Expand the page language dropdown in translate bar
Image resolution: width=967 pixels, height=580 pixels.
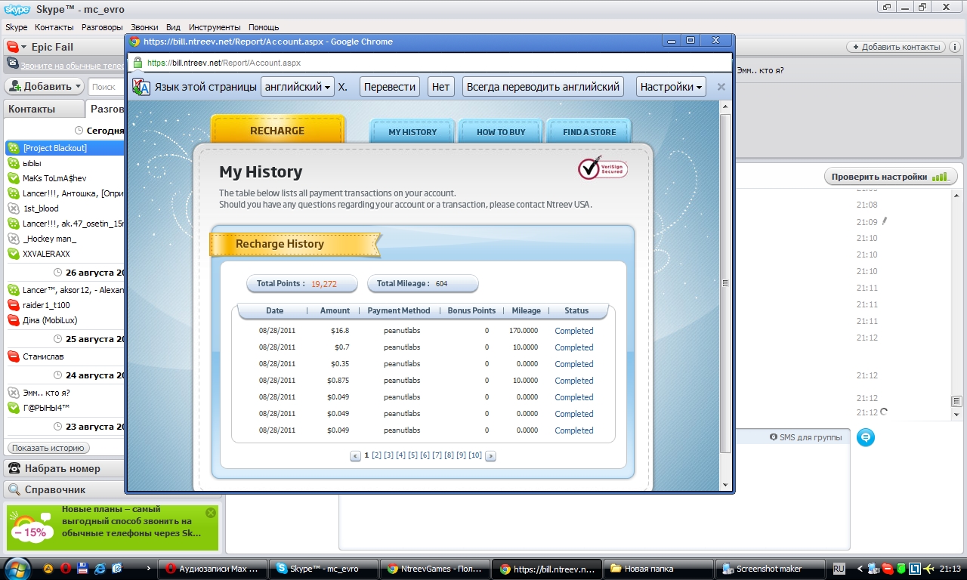298,87
